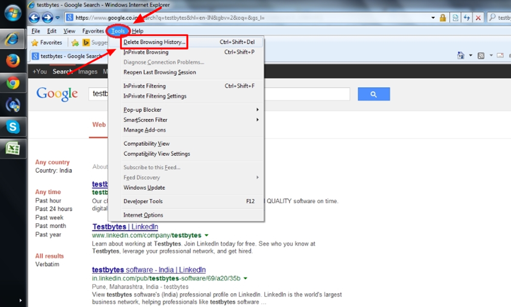Expand the address bar URL dropdown arrow
Image resolution: width=511 pixels, height=307 pixels.
pos(433,18)
